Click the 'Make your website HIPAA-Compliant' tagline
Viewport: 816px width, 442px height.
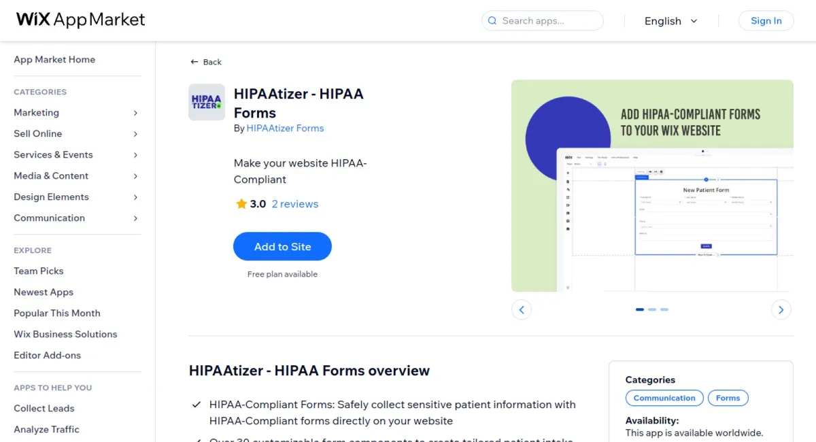click(x=301, y=171)
